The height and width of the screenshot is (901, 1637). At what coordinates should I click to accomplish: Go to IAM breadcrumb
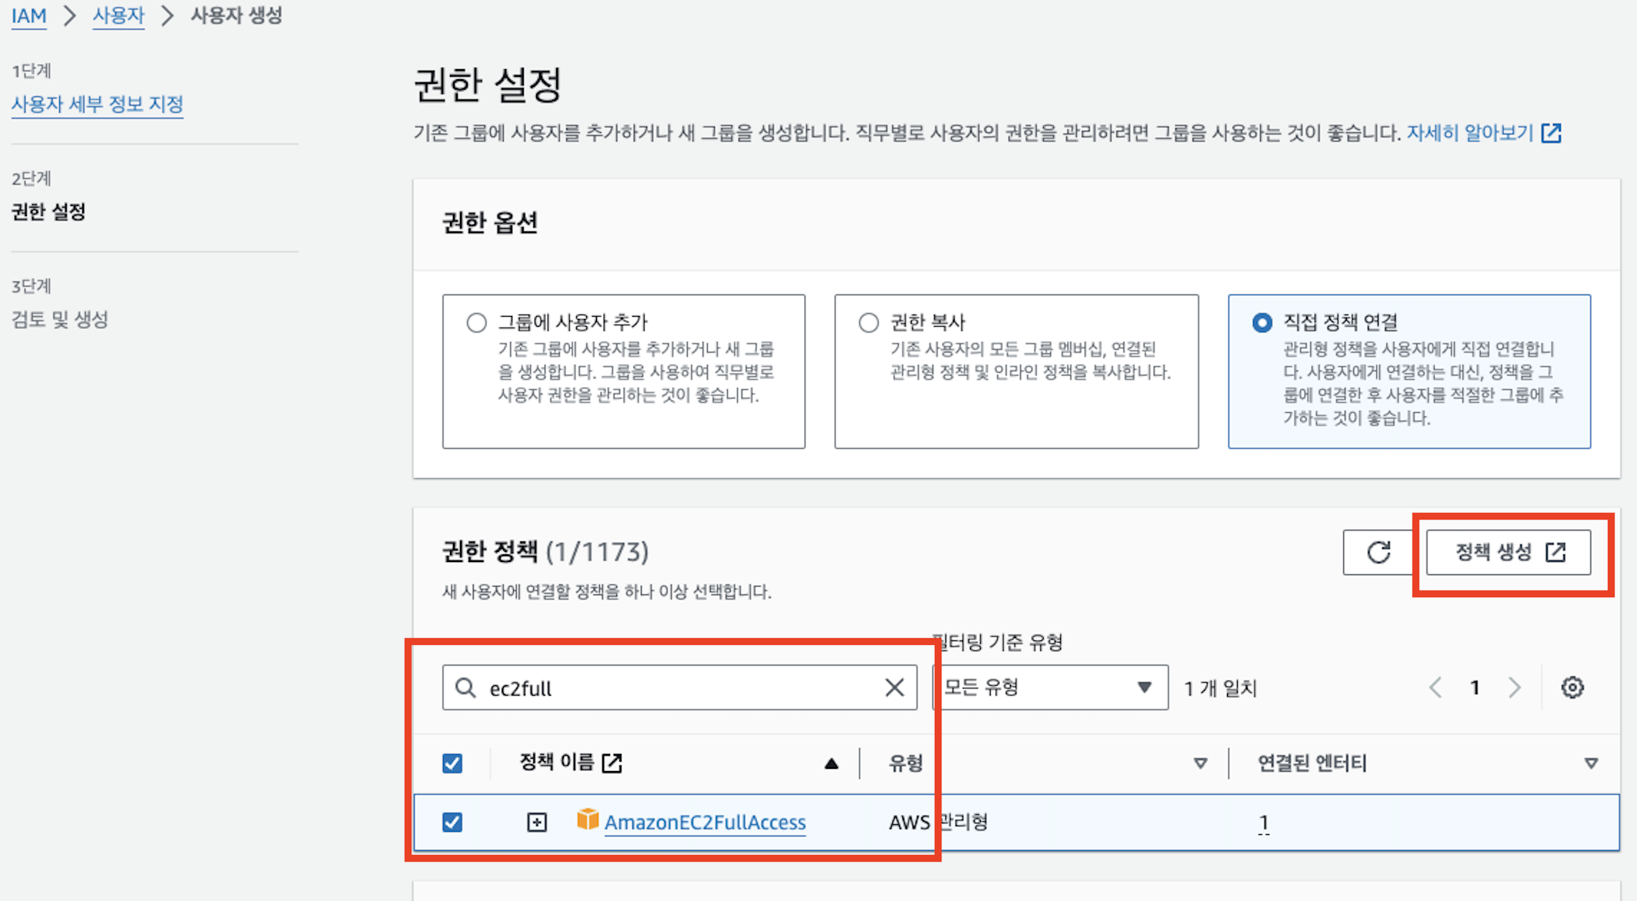click(28, 15)
